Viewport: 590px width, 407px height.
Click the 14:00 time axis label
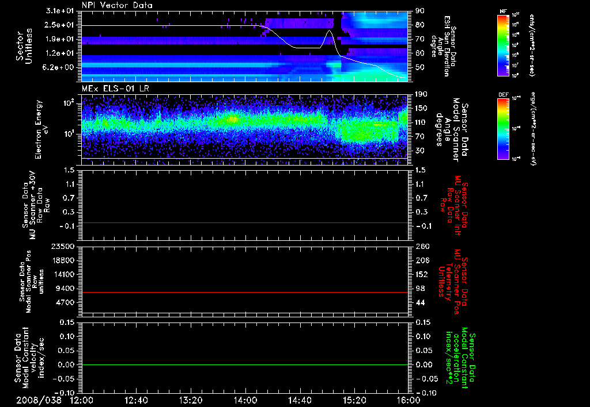click(x=245, y=400)
